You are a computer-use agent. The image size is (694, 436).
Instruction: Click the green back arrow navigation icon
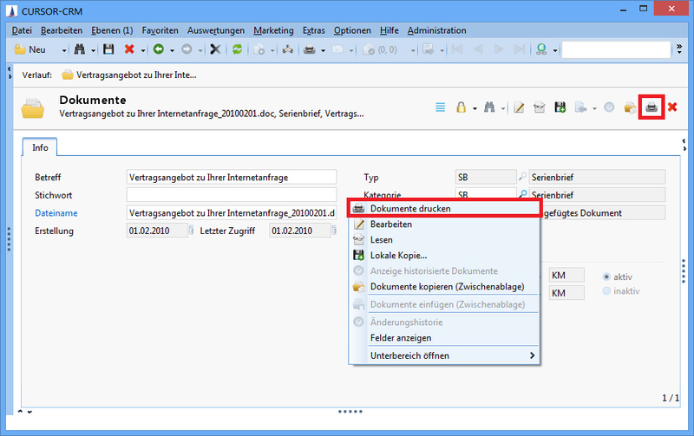tap(158, 49)
